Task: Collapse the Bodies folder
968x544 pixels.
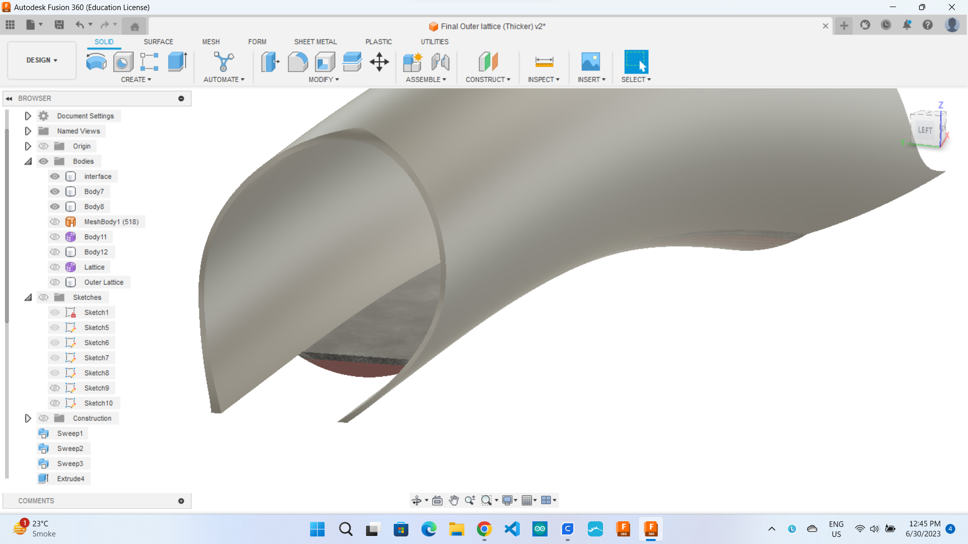Action: coord(28,161)
